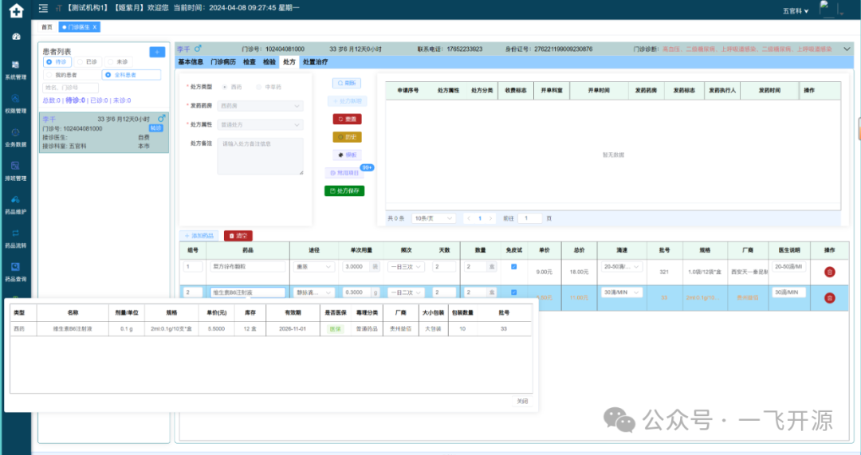Open 排班管理 sidebar icon
The image size is (861, 455).
click(16, 171)
